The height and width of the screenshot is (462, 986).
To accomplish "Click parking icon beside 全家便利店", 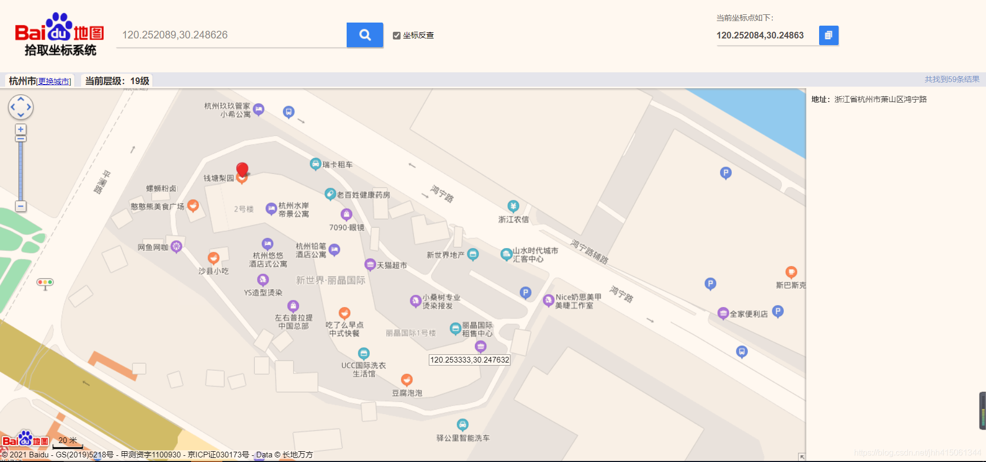I will pyautogui.click(x=778, y=311).
